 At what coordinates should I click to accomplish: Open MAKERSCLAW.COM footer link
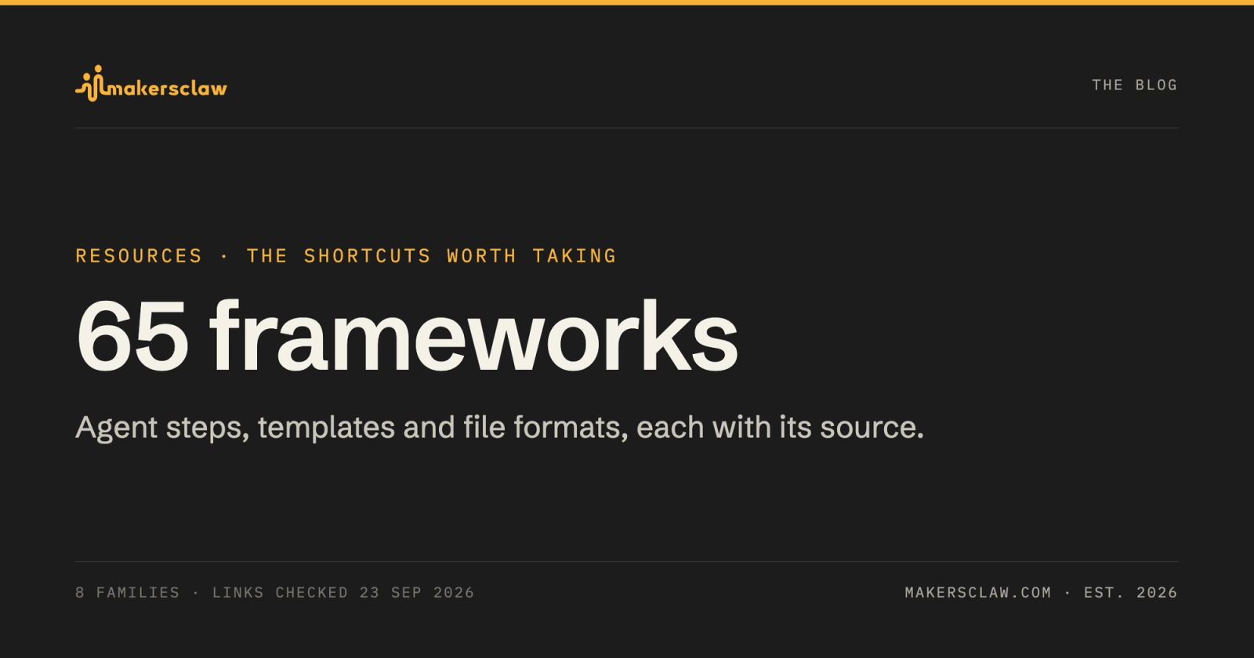pyautogui.click(x=978, y=592)
